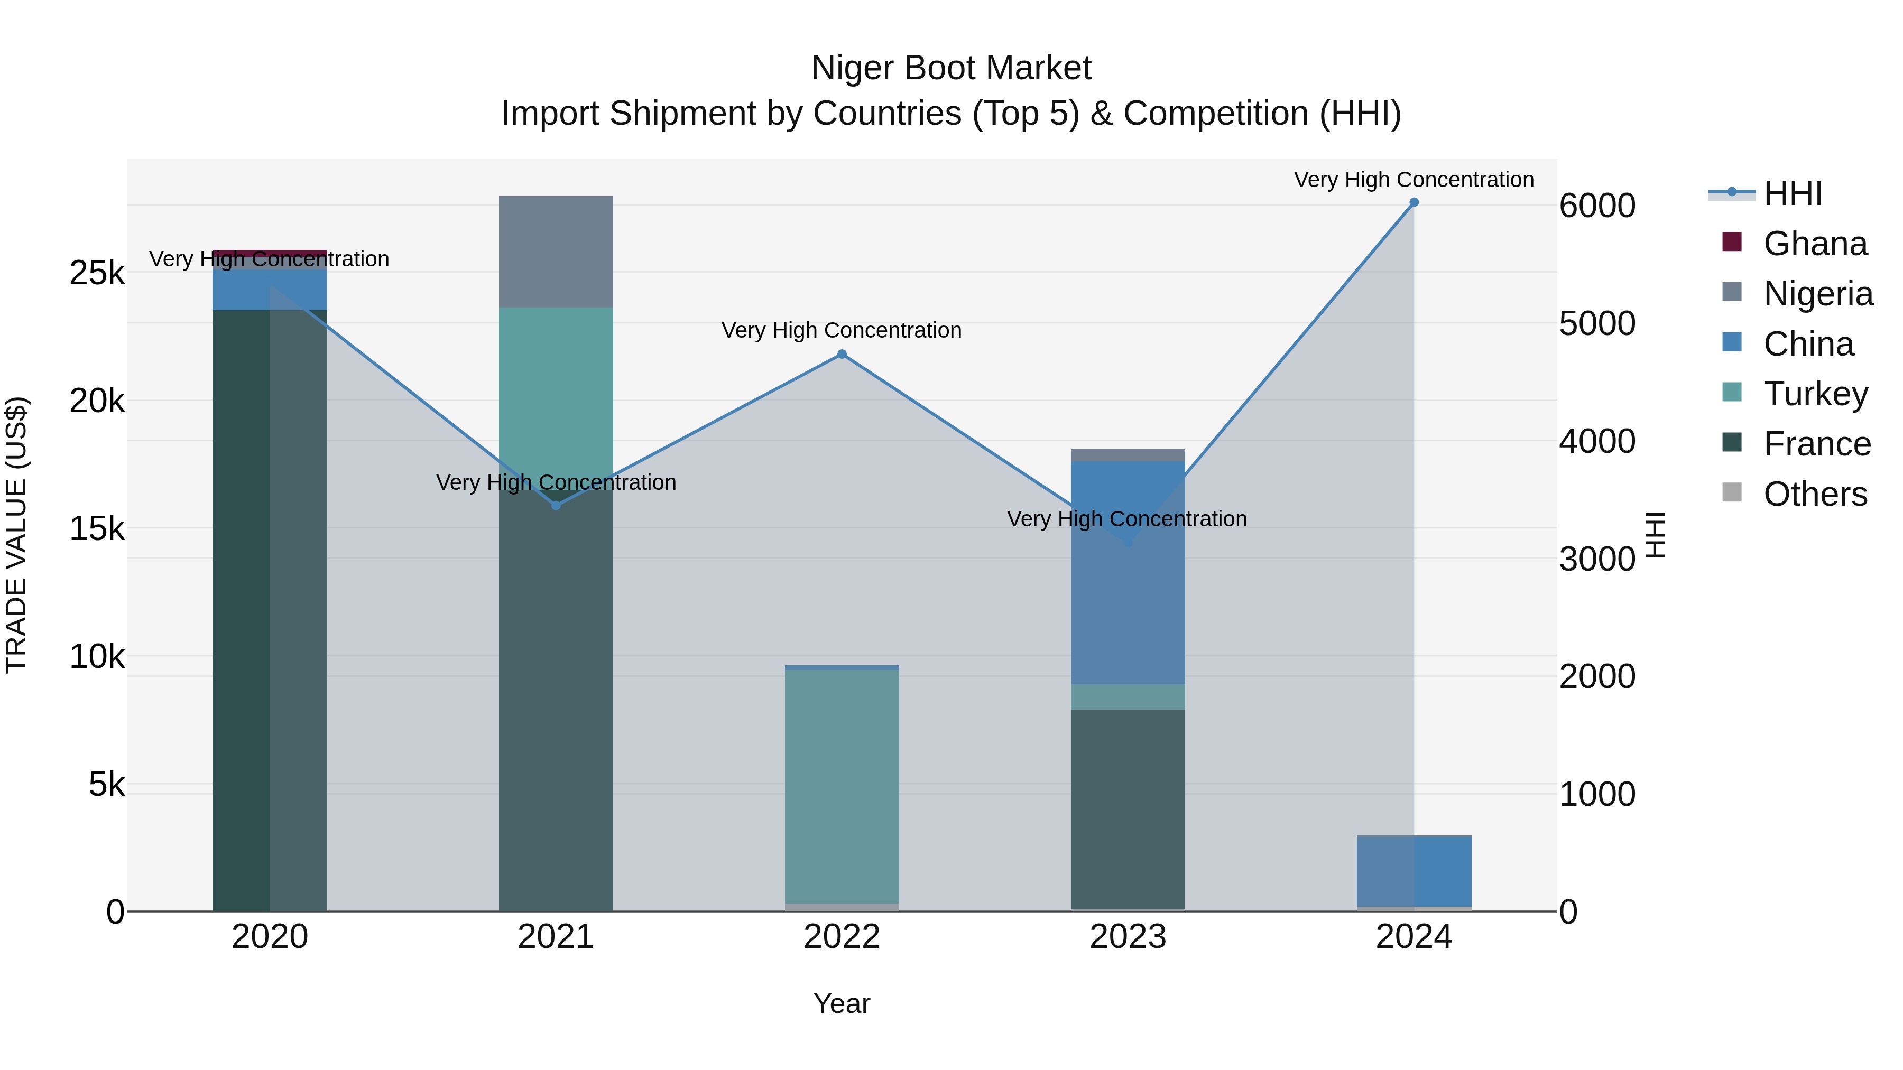1903x1070 pixels.
Task: Click the 2021 Very High Concentration annotation
Action: [556, 482]
